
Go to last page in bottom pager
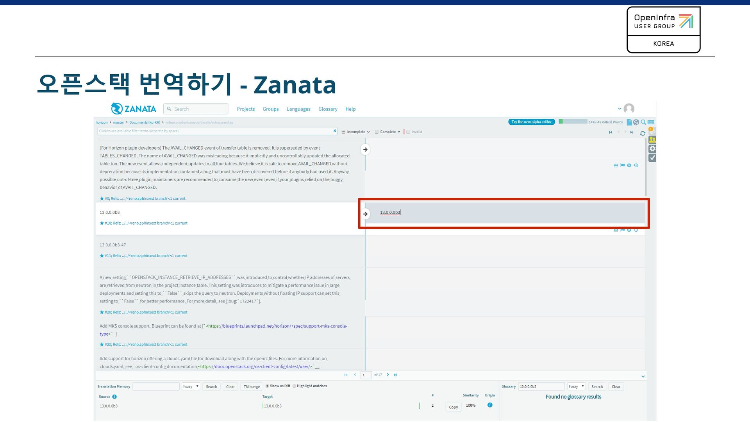click(395, 375)
